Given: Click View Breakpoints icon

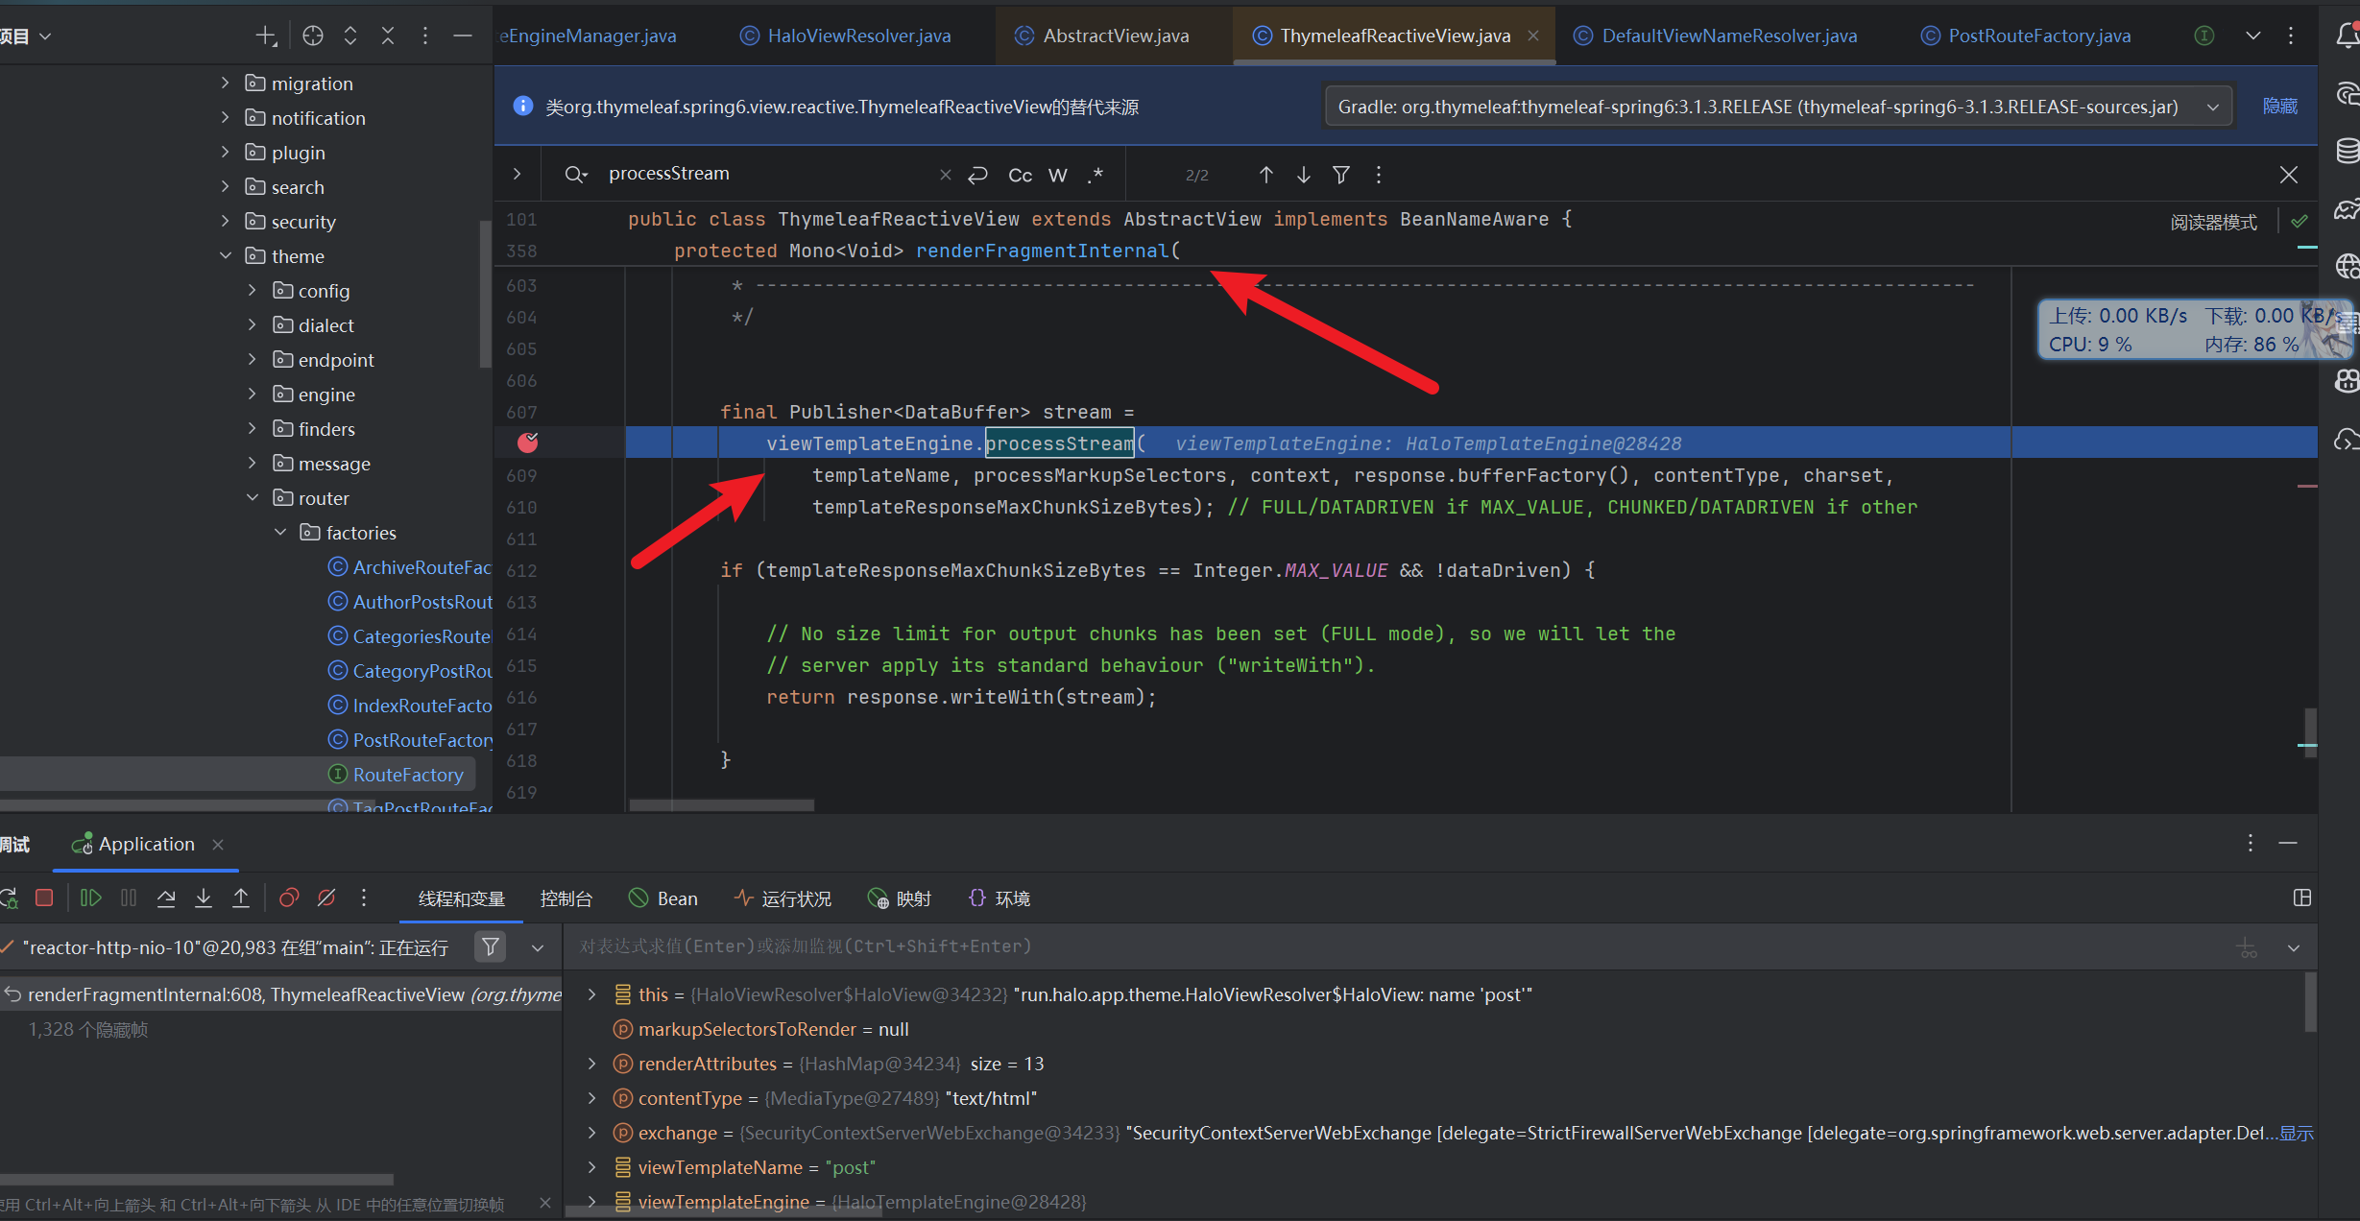Looking at the screenshot, I should (x=288, y=898).
